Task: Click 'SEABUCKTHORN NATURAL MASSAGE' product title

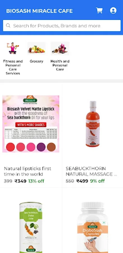Action: coord(91,171)
